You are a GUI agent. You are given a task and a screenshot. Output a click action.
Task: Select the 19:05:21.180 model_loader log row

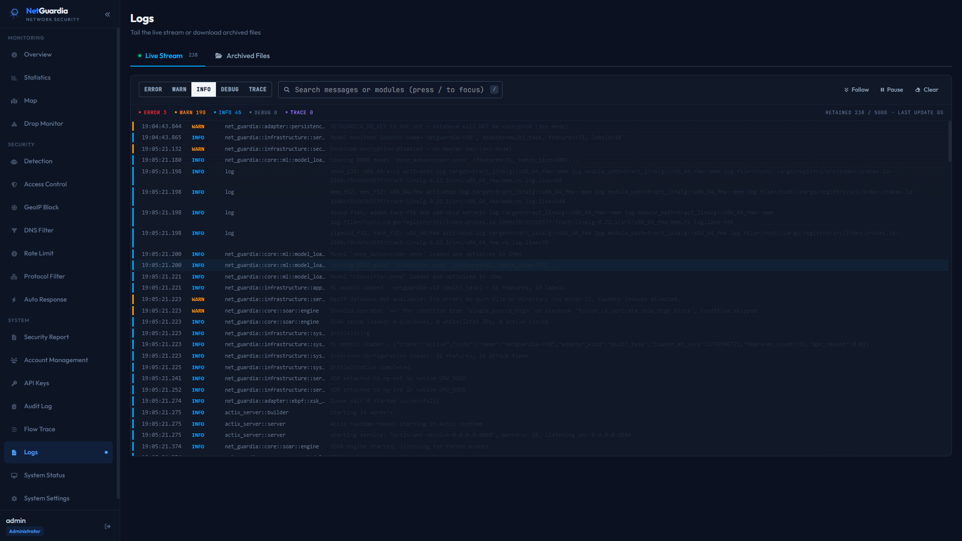click(540, 160)
